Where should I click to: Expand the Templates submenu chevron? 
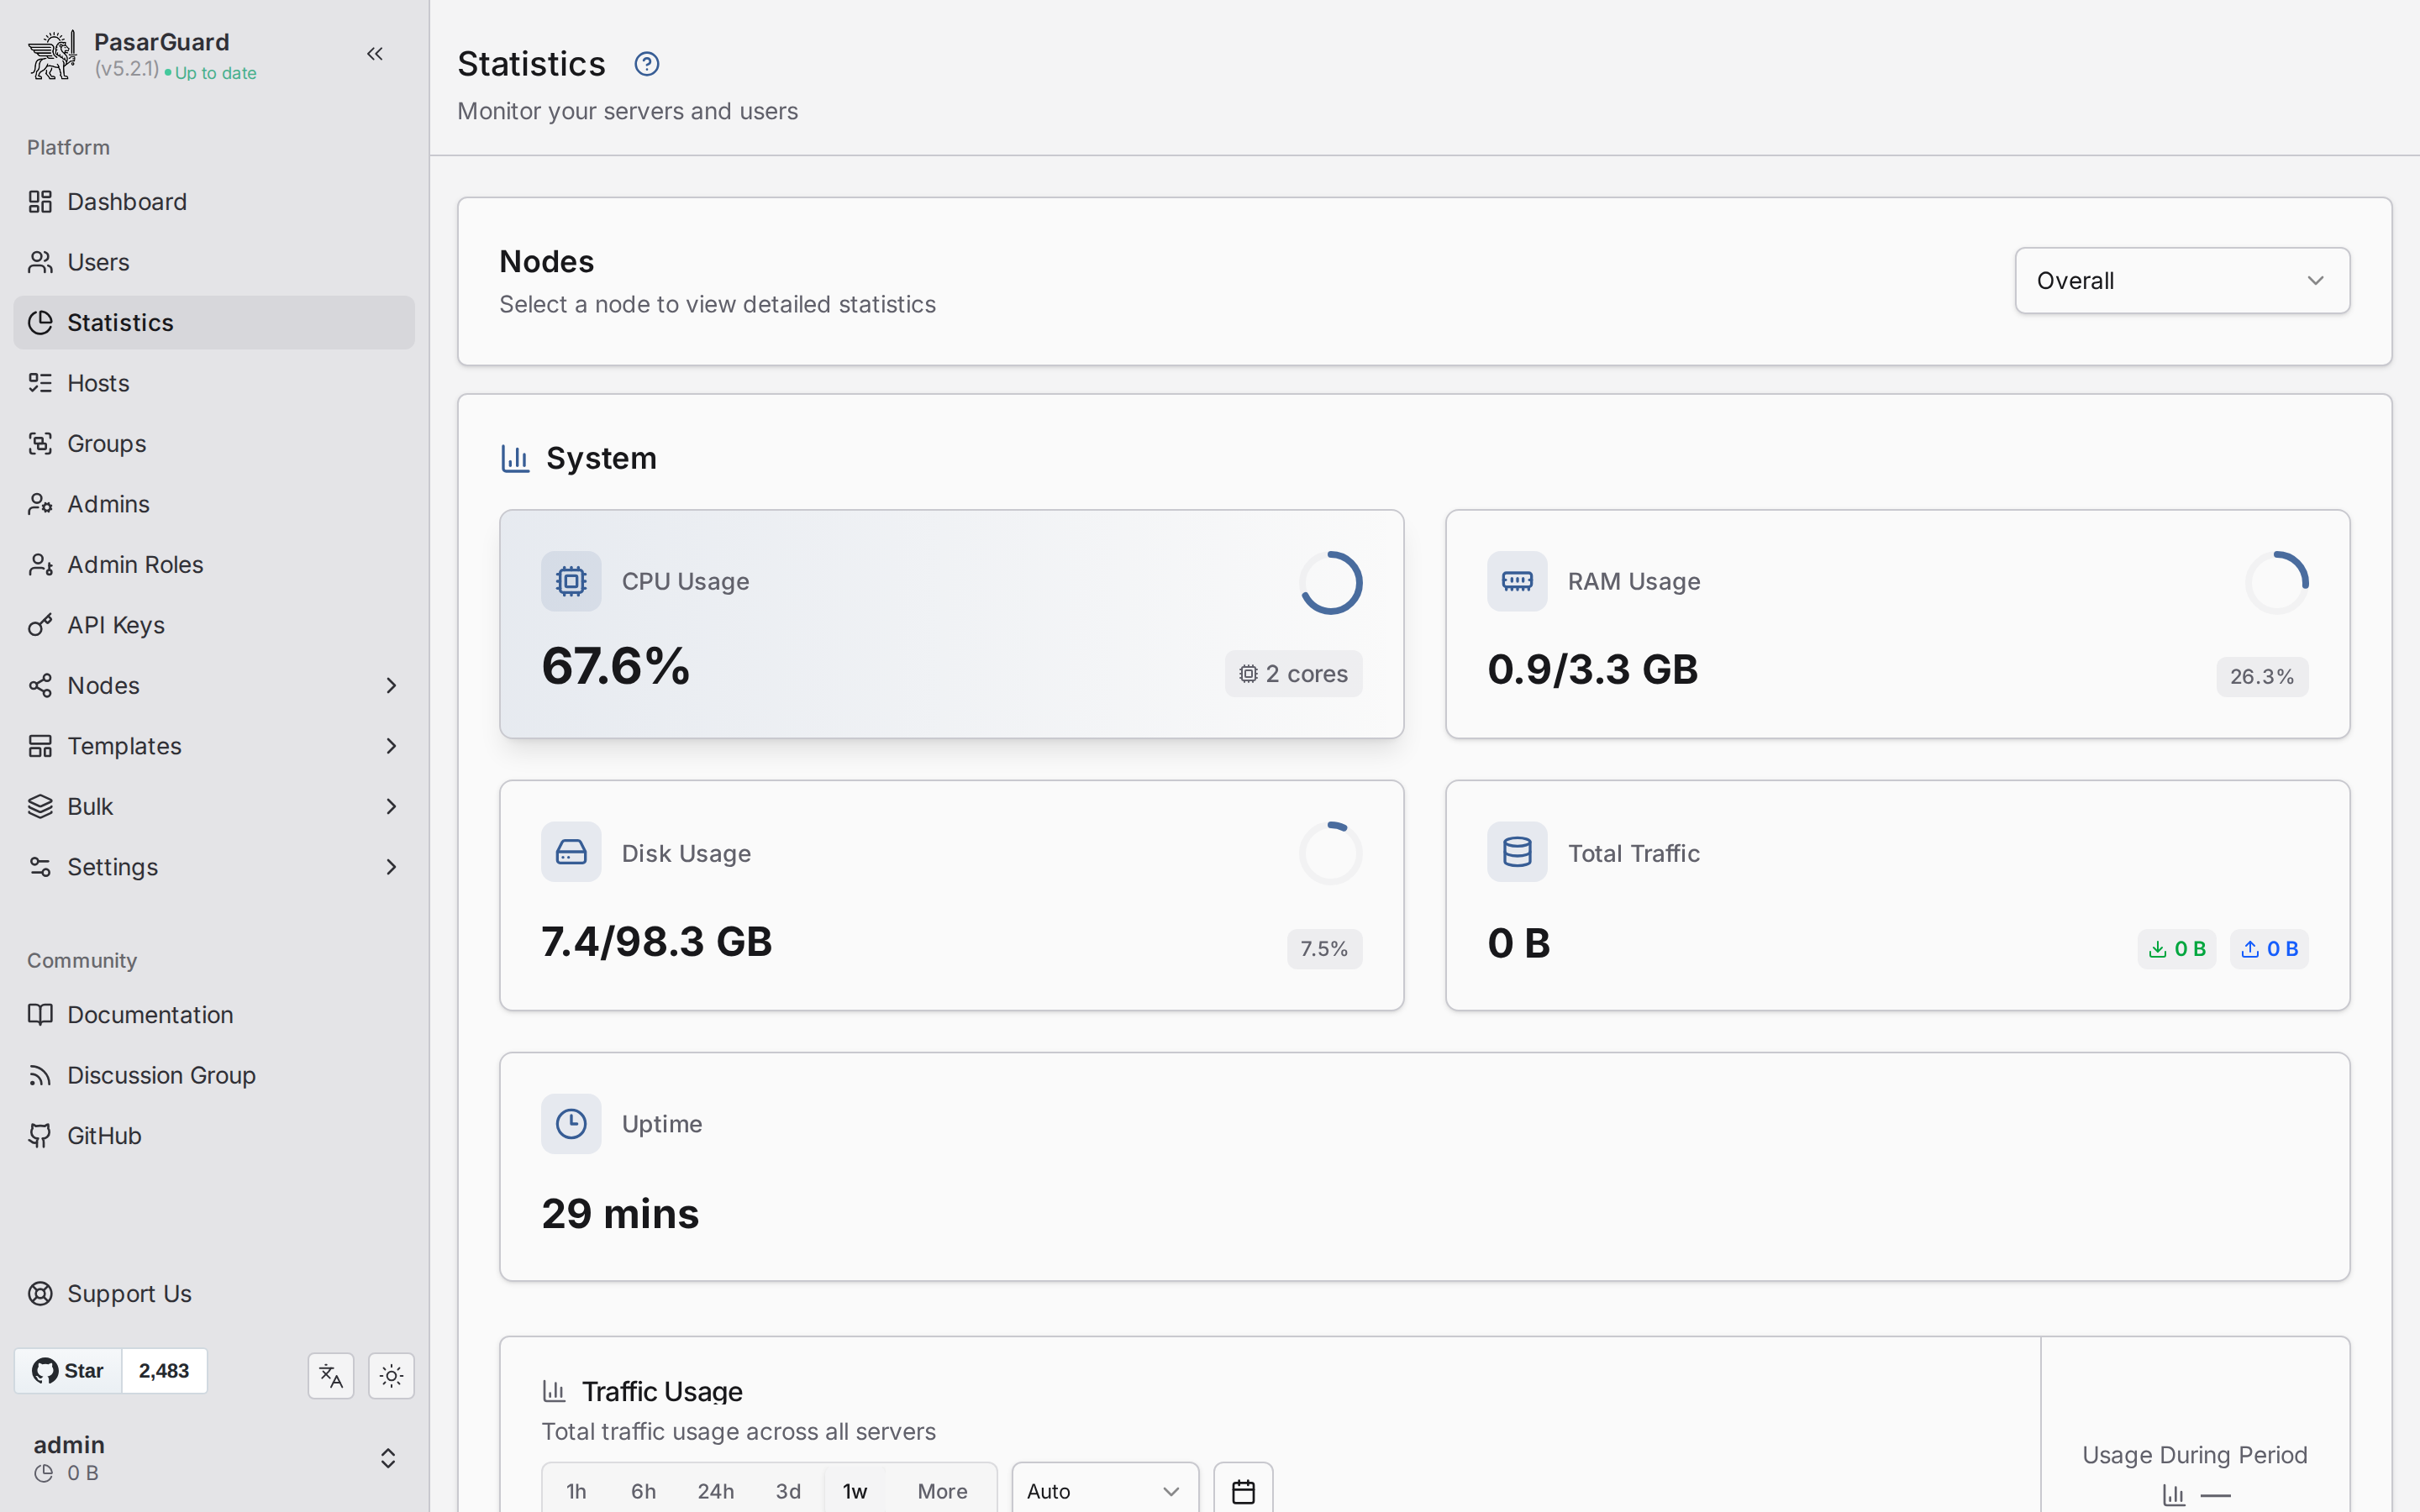391,746
